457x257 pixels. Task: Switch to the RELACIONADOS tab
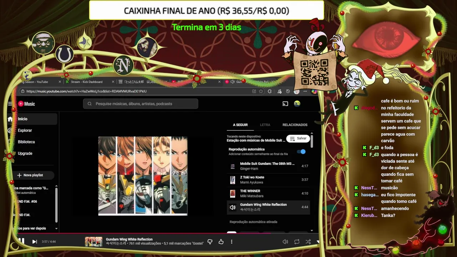click(x=295, y=125)
